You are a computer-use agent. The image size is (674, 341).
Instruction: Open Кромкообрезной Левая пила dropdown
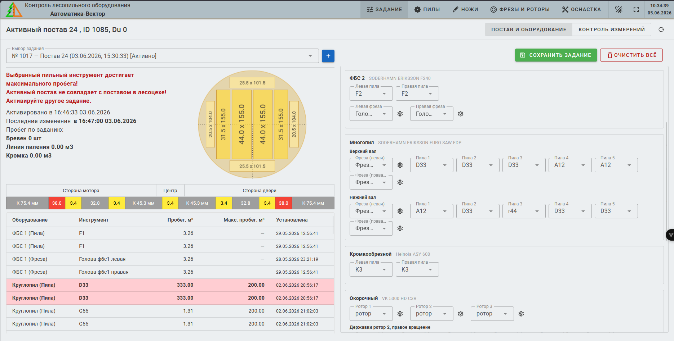(x=371, y=269)
